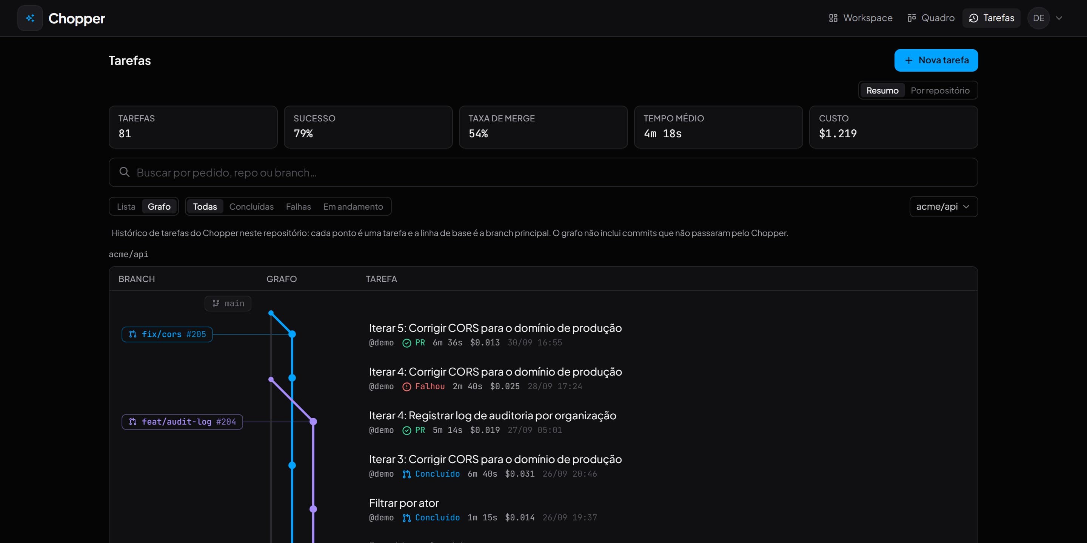1087x543 pixels.
Task: Click the Concluído merge icon for Filtrar por ator
Action: click(407, 518)
